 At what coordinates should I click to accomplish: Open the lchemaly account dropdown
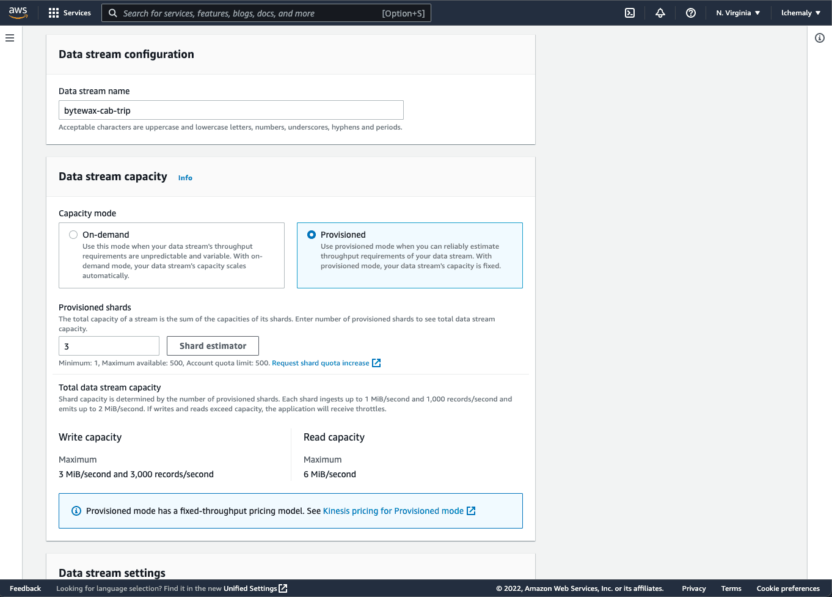pyautogui.click(x=801, y=13)
